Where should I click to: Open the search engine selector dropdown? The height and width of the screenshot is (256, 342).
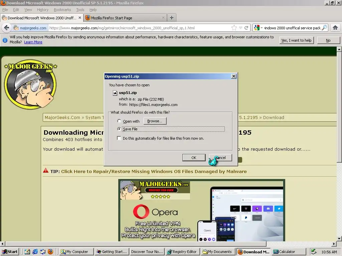tap(258, 28)
